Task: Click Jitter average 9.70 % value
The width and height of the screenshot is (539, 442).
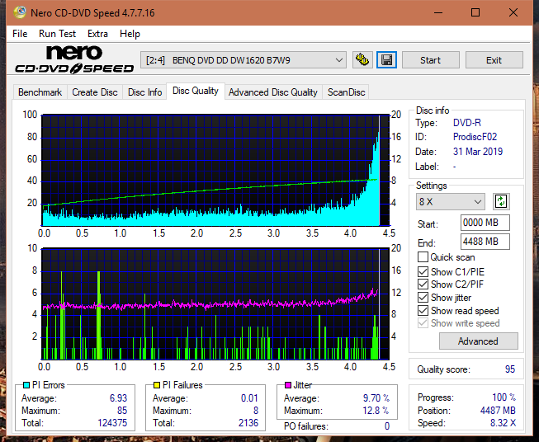Action: click(x=376, y=398)
